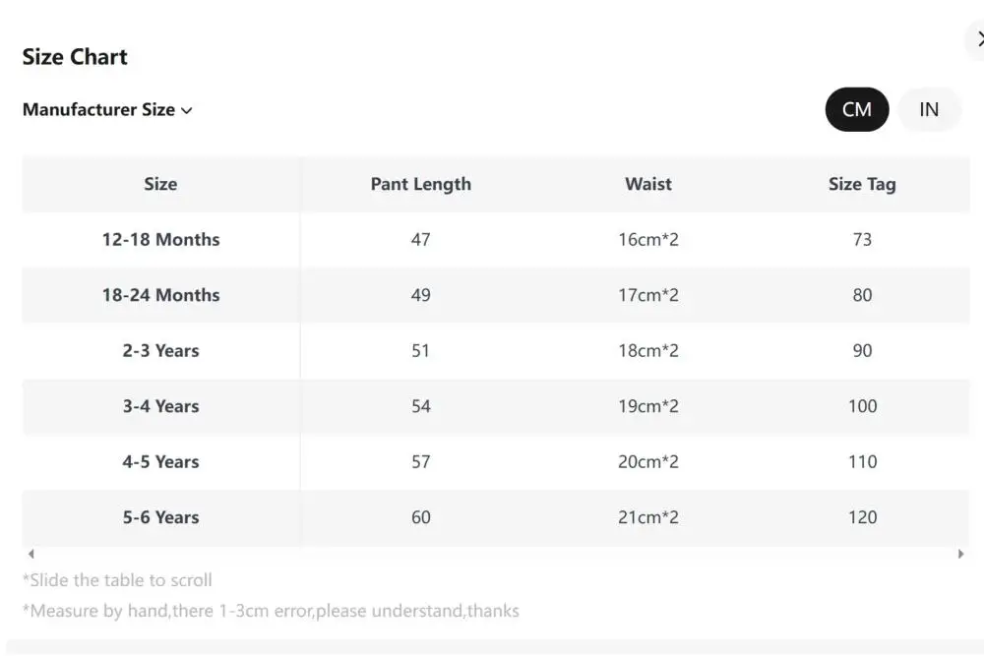The width and height of the screenshot is (984, 656).
Task: Click the right scroll arrow under table
Action: [960, 554]
